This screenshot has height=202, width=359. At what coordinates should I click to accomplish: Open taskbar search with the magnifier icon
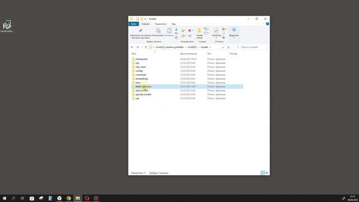(13, 198)
